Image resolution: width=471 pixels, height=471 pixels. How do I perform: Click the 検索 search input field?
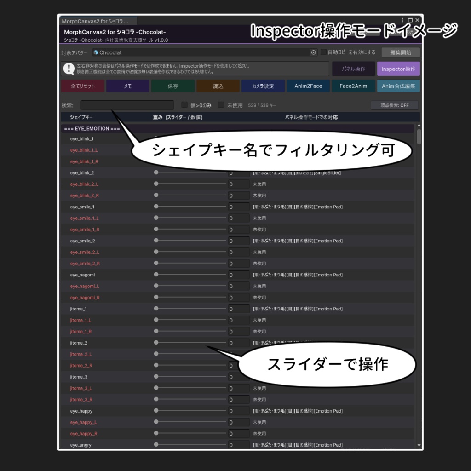[127, 105]
